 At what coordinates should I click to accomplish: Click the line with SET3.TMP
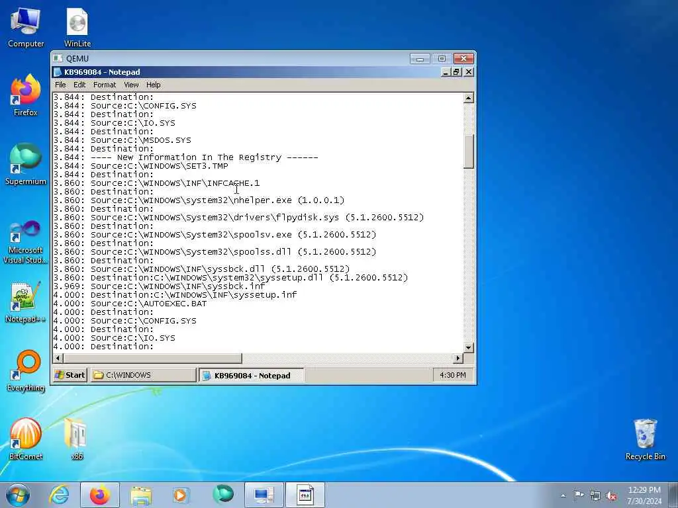tap(140, 166)
